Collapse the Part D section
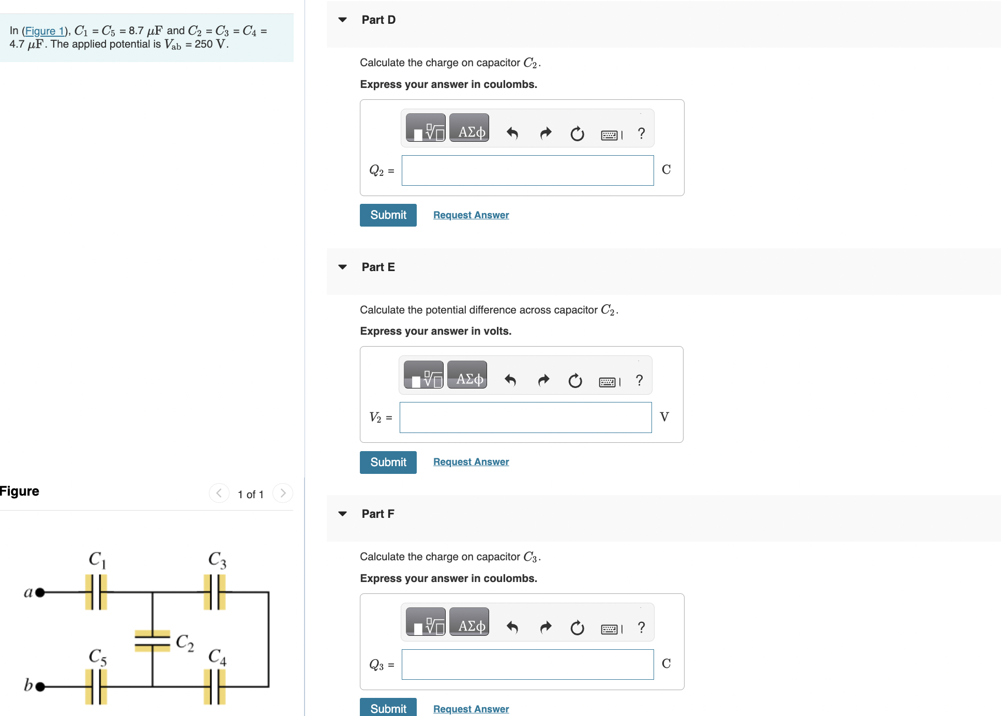 pos(342,19)
